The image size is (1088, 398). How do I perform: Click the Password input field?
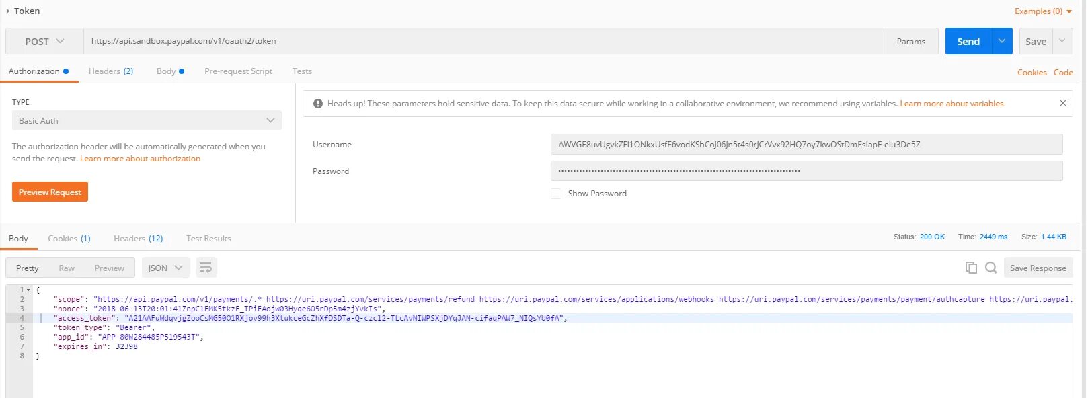[807, 171]
